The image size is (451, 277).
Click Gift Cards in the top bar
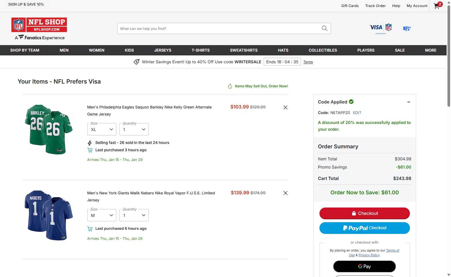coord(350,6)
